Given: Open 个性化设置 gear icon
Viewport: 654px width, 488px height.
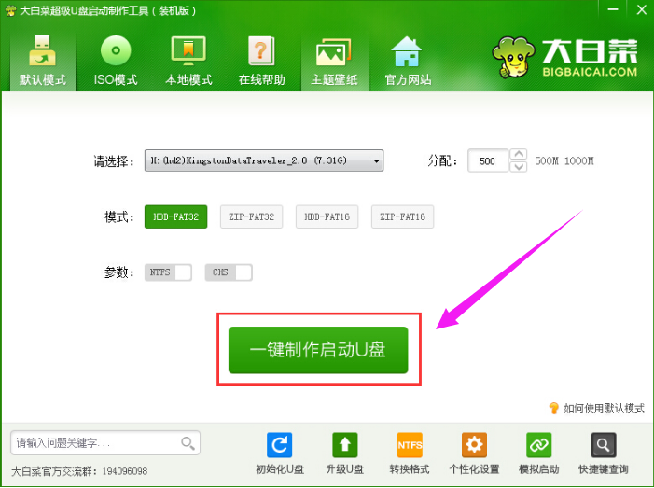Looking at the screenshot, I should [x=474, y=453].
